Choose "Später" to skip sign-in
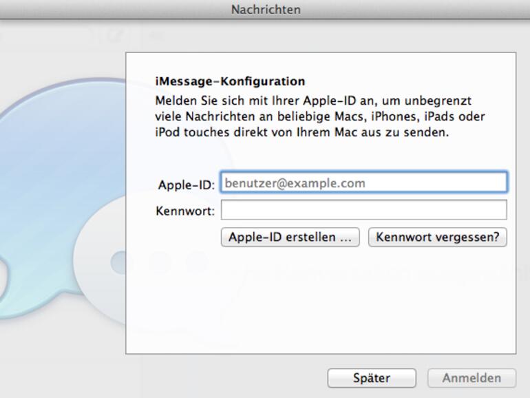Image resolution: width=530 pixels, height=398 pixels. pyautogui.click(x=372, y=378)
